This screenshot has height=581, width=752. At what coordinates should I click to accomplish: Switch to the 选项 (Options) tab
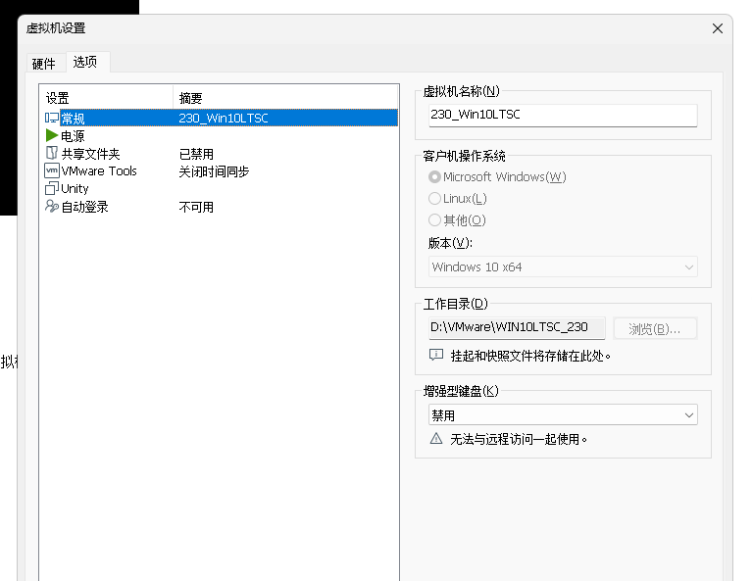85,62
